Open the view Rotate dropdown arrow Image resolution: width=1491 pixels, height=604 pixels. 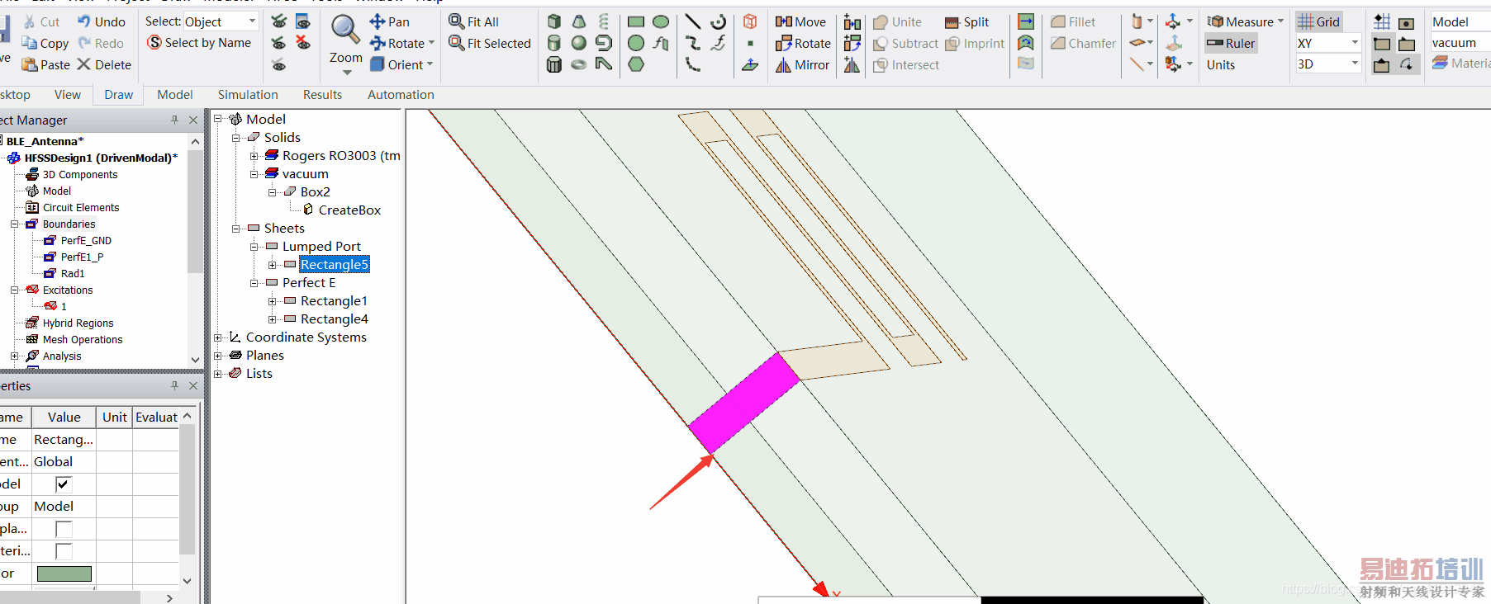click(x=431, y=43)
